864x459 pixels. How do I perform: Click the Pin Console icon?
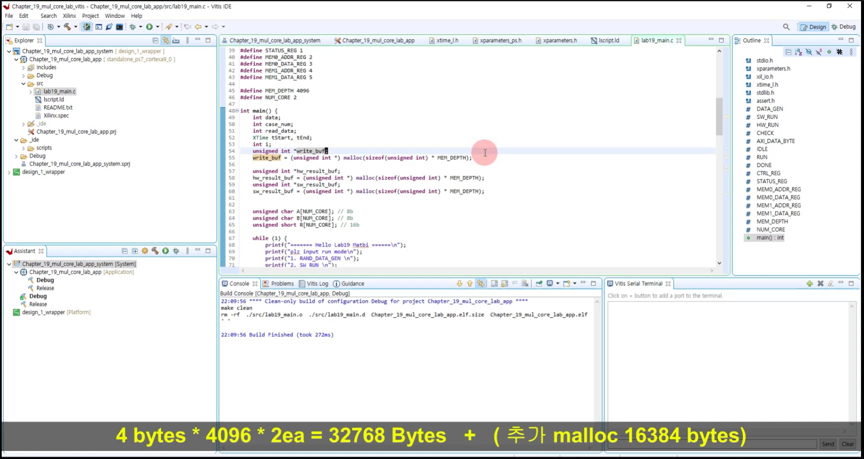click(x=539, y=284)
